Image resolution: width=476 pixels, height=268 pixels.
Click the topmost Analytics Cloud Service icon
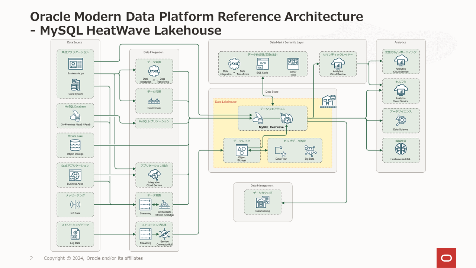click(401, 62)
